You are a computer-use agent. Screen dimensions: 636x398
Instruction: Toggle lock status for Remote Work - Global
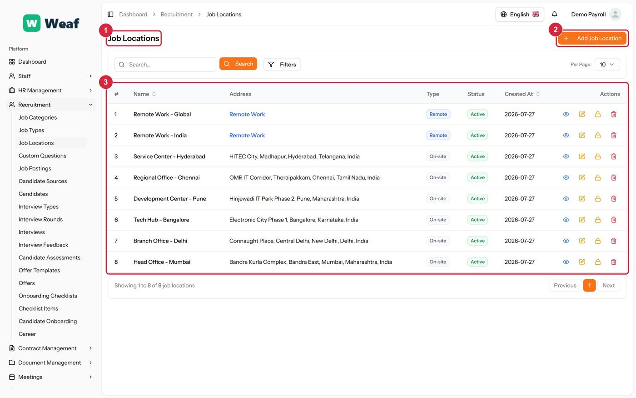pos(598,114)
